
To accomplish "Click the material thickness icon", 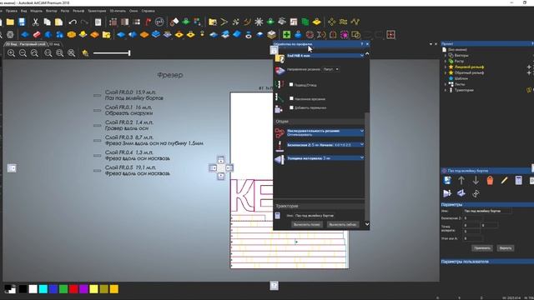I will coord(280,159).
